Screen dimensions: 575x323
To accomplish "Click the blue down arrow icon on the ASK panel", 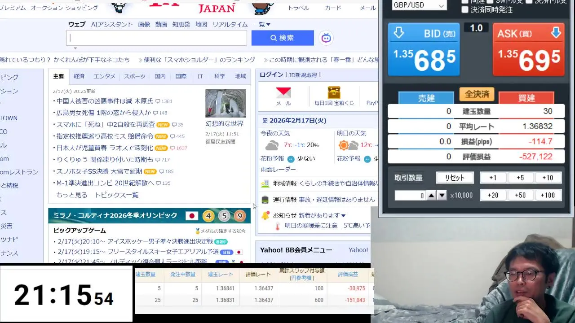I will coord(556,33).
